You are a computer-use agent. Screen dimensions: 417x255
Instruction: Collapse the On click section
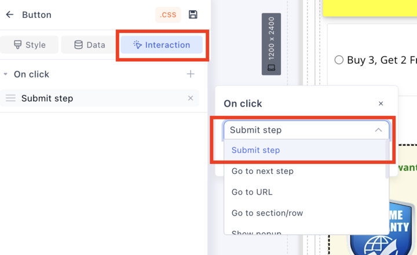tap(6, 74)
